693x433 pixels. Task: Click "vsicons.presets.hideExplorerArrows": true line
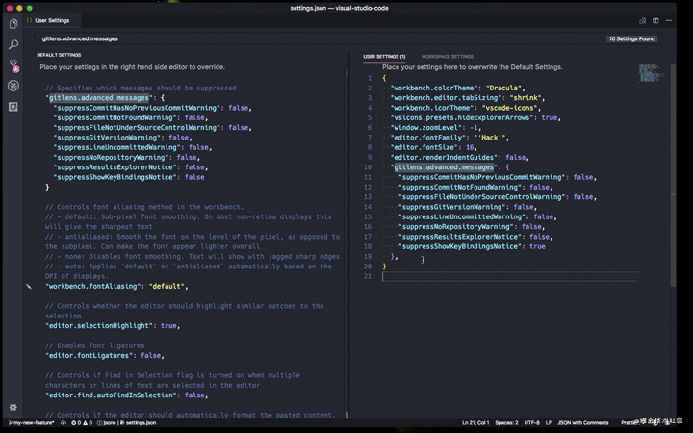[x=475, y=117]
